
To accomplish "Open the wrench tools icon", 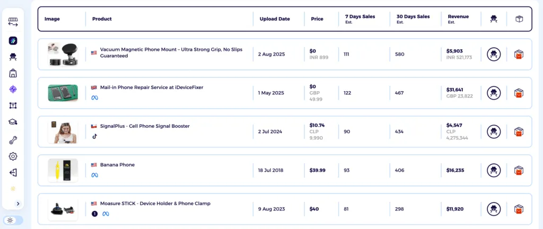I will pos(13,140).
